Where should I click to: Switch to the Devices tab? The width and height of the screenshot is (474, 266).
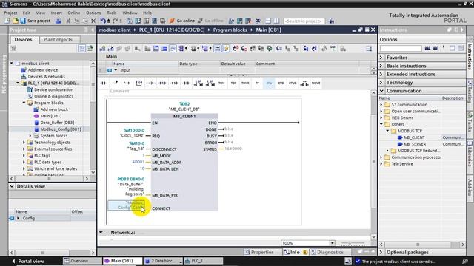pos(23,39)
